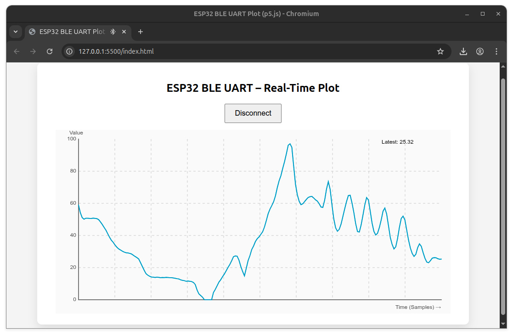
Task: Select the ESP32 BLE UART Plot tab
Action: [69, 32]
